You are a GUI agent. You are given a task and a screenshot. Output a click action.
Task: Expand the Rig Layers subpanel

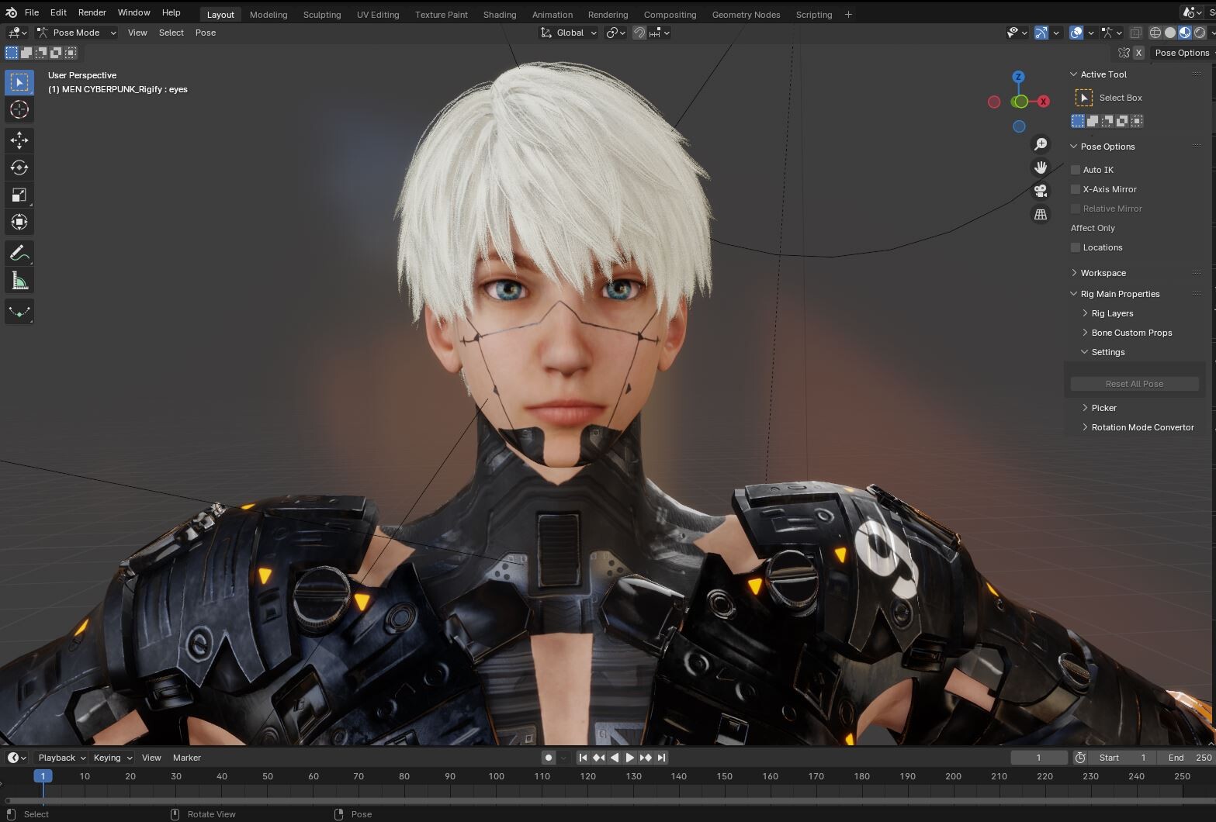[1112, 313]
